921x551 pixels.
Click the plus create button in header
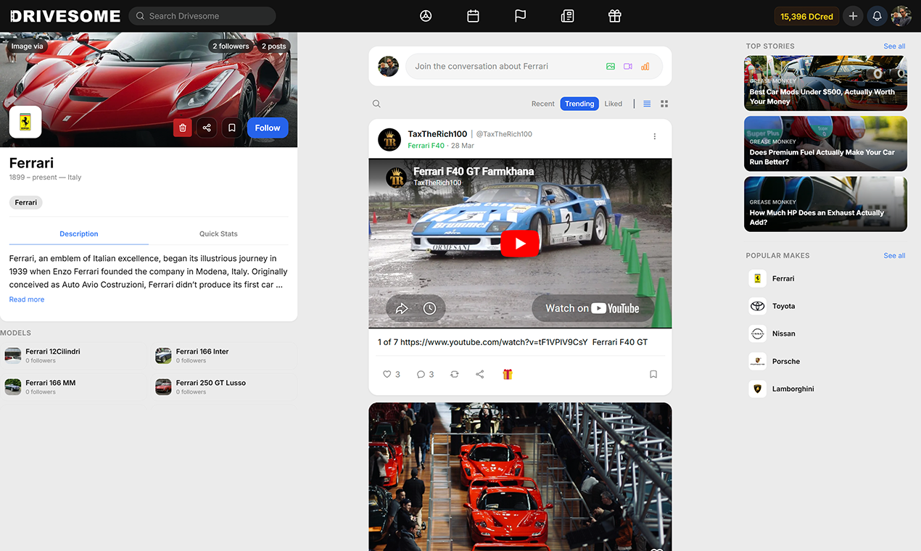coord(853,16)
